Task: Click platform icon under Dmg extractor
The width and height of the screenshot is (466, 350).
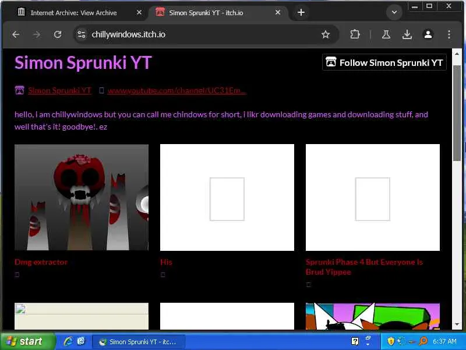Action: 17,275
